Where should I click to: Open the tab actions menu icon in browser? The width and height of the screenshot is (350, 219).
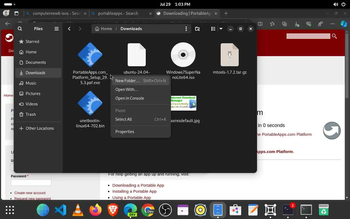(x=16, y=13)
